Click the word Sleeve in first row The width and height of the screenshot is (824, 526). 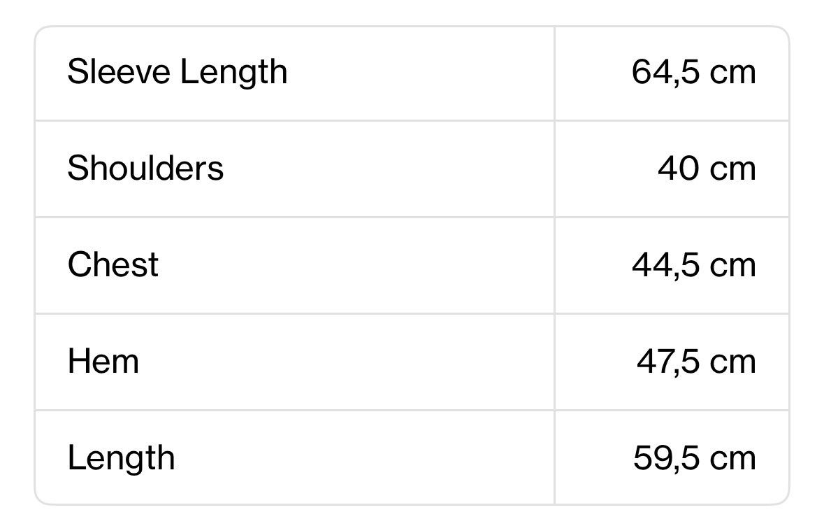click(119, 71)
